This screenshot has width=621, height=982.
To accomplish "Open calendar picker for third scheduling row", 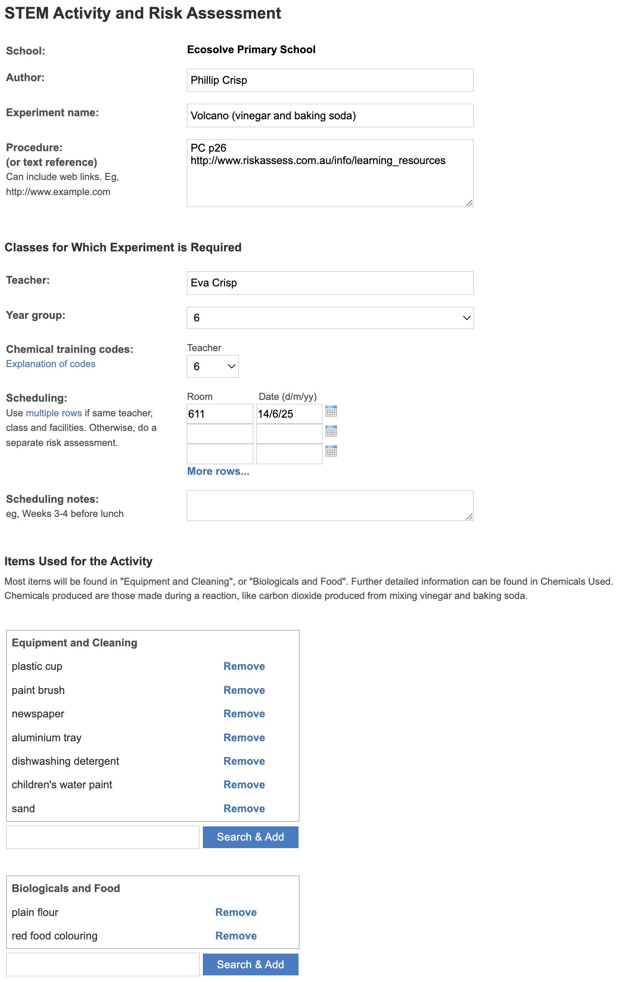I will (331, 451).
